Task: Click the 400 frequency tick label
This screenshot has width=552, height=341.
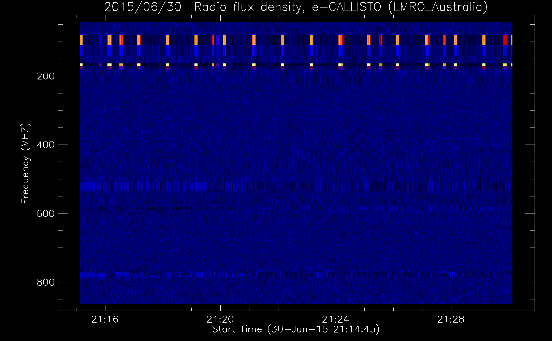Action: coord(46,145)
